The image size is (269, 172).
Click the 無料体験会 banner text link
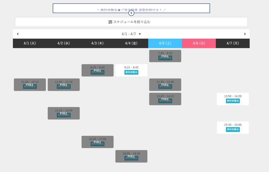click(131, 10)
